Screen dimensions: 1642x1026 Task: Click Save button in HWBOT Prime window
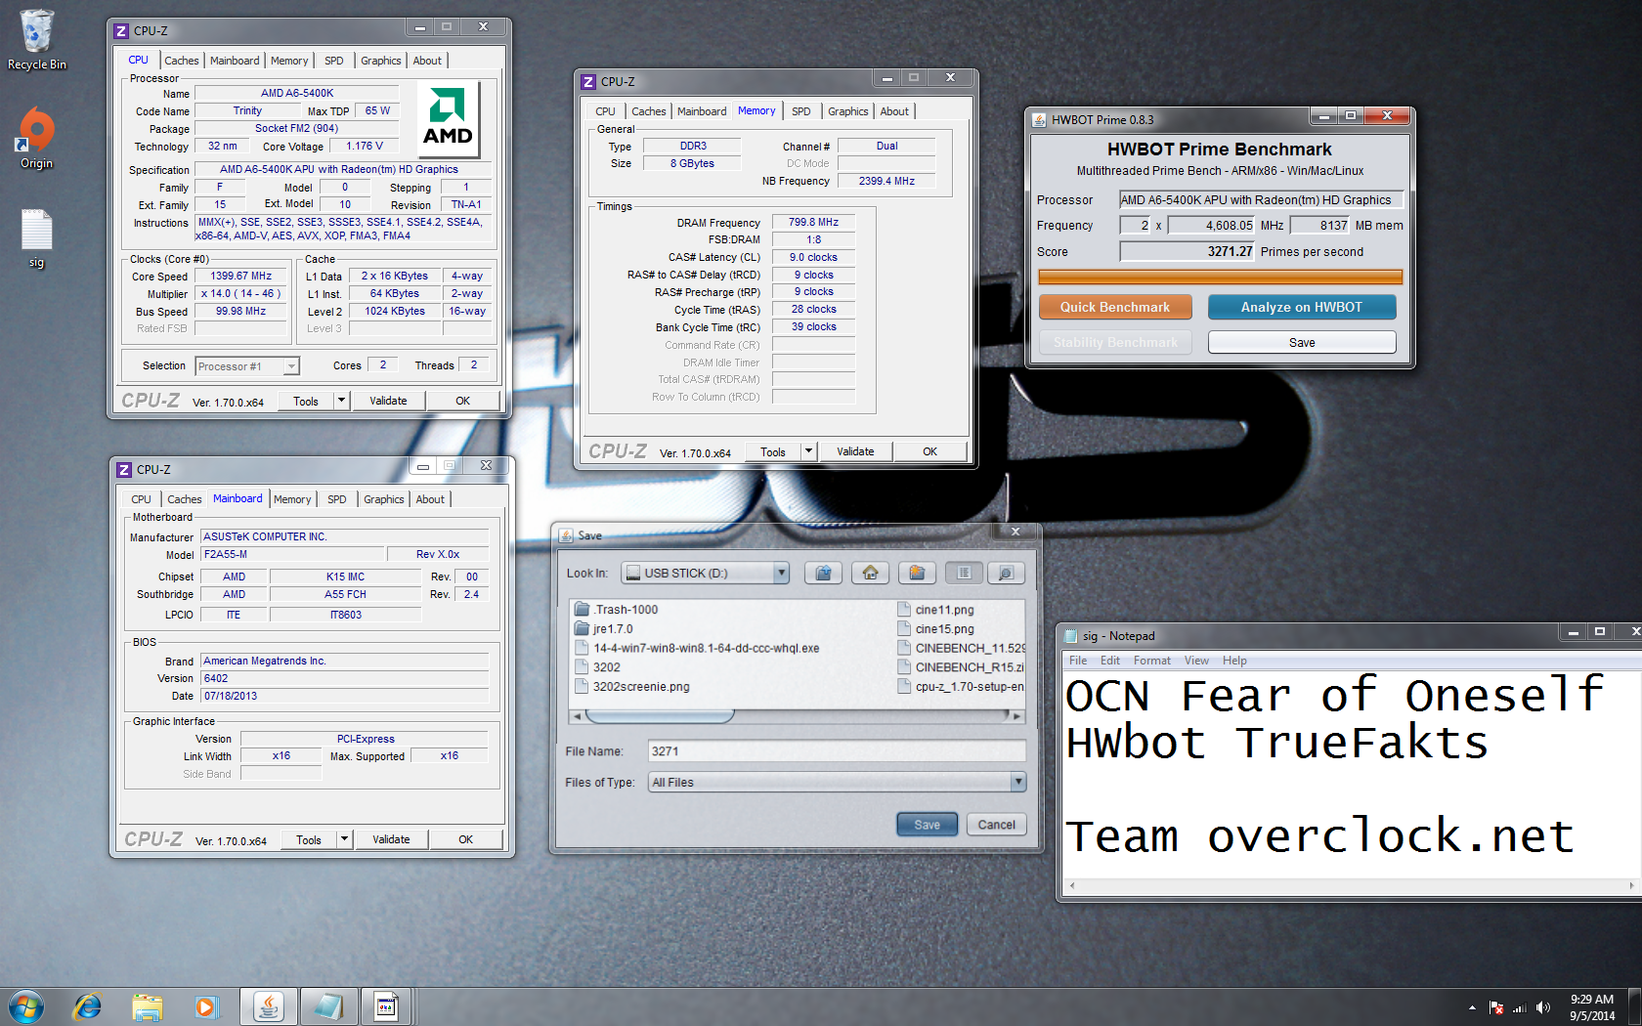(1302, 342)
